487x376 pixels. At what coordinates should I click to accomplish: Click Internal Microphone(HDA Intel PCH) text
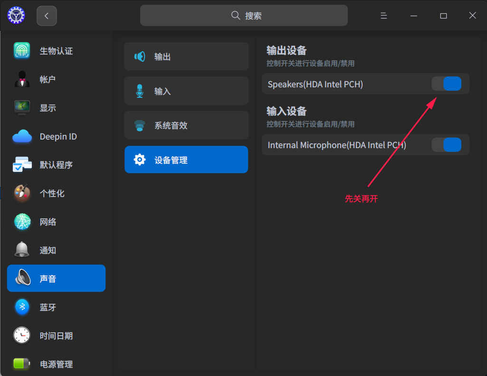pos(337,145)
